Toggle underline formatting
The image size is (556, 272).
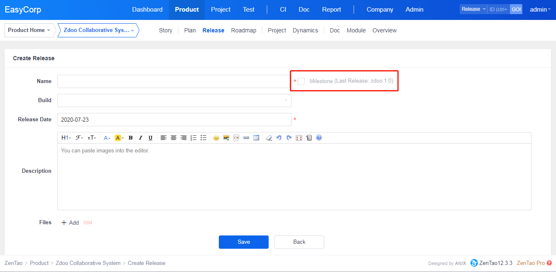[150, 138]
